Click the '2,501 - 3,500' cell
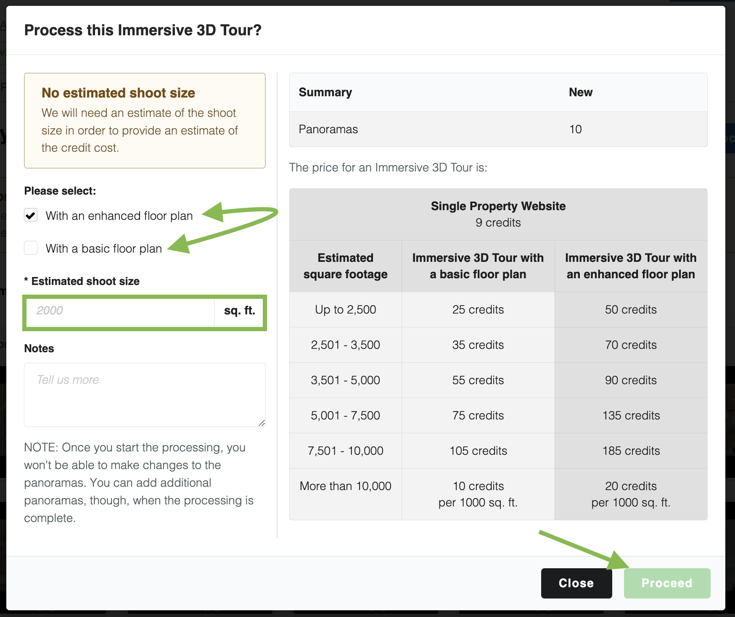Screen dimensions: 735x617 pyautogui.click(x=346, y=345)
